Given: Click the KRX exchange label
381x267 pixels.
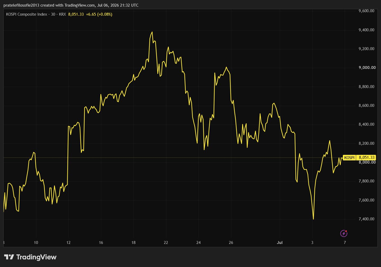Looking at the screenshot, I should [x=62, y=14].
